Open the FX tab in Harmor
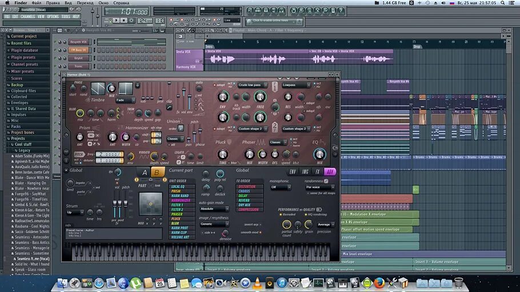The image size is (520, 292). point(317,172)
